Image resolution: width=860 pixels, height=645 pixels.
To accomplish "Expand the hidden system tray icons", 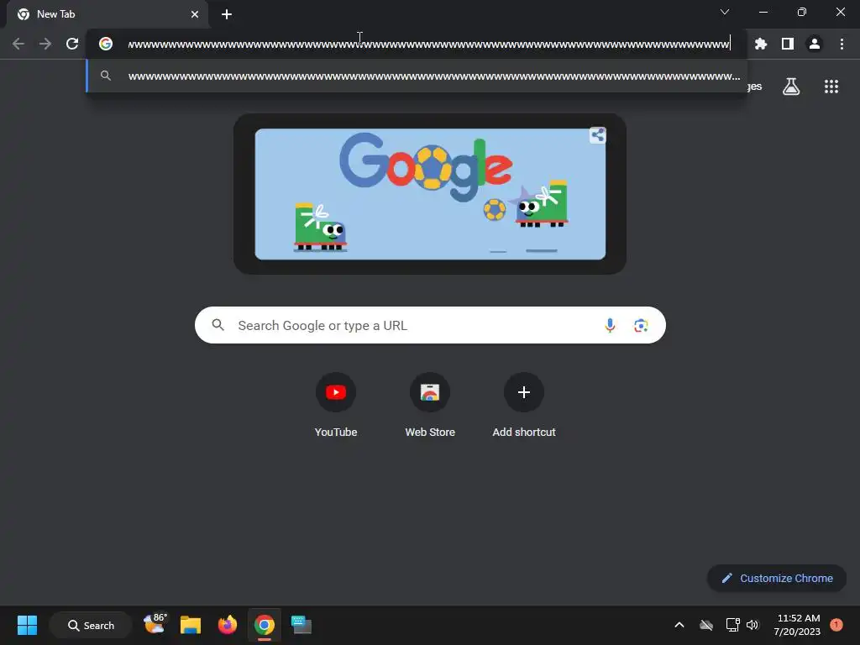I will 679,625.
